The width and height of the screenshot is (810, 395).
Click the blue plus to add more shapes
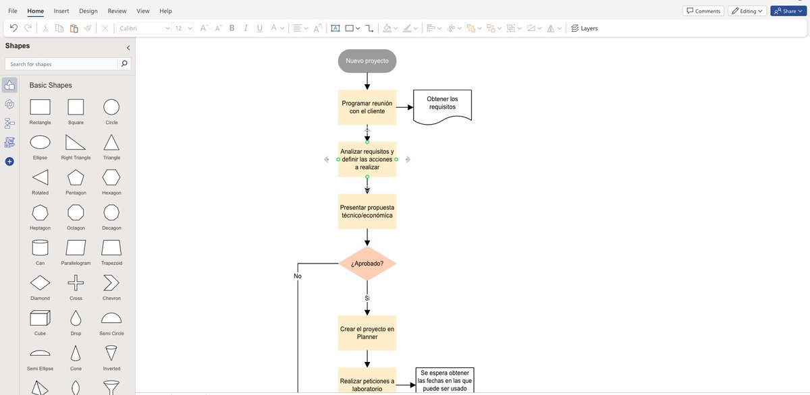[x=9, y=161]
